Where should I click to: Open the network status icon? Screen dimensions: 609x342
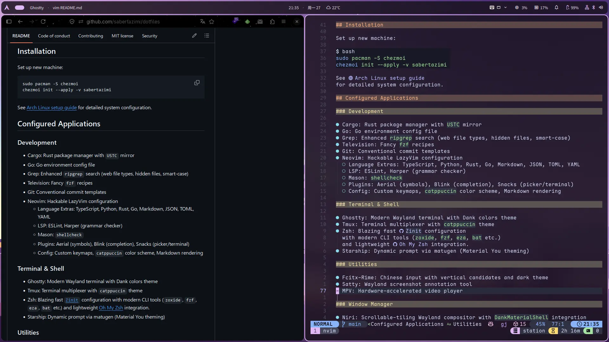click(587, 8)
